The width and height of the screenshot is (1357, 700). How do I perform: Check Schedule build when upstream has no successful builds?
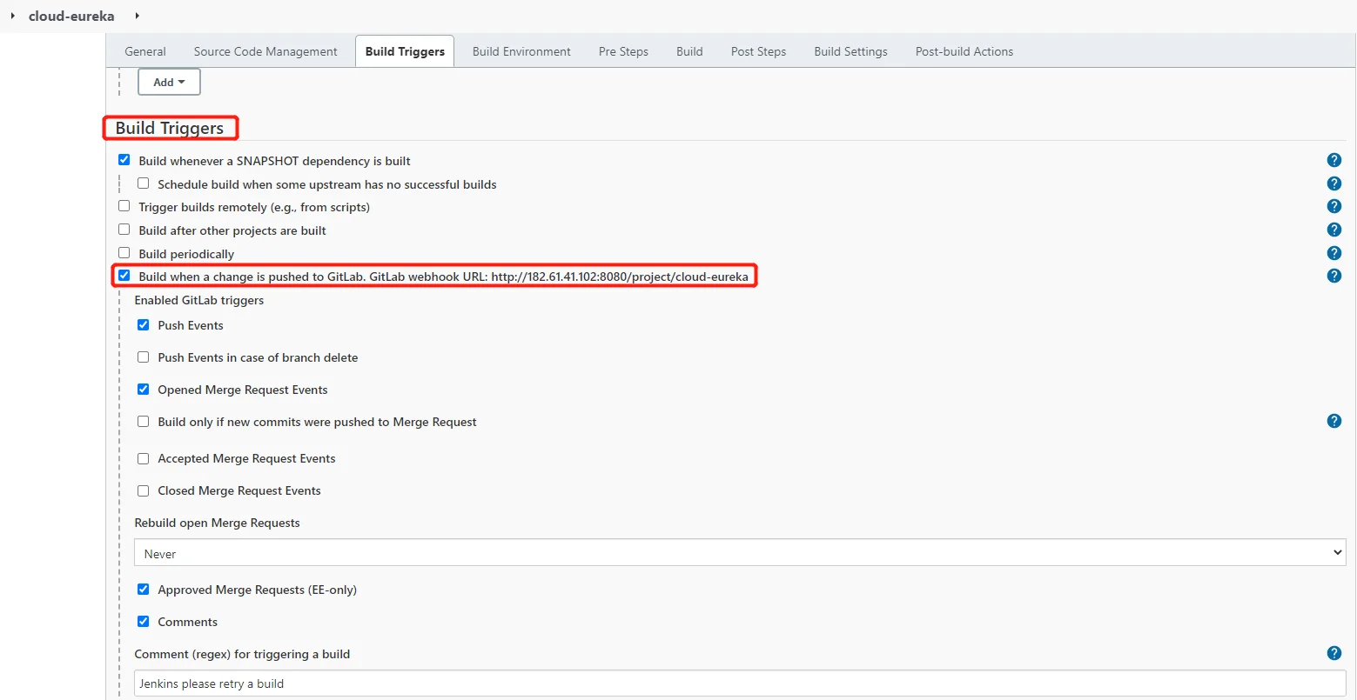(x=143, y=183)
